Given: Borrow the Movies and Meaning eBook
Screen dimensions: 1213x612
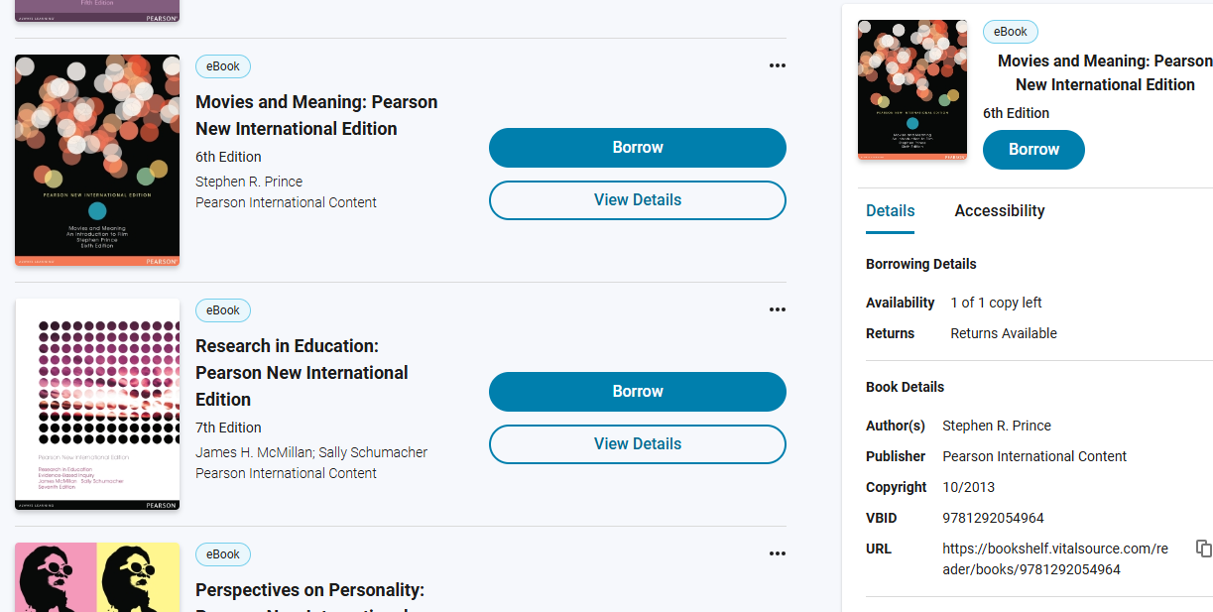Looking at the screenshot, I should [637, 147].
